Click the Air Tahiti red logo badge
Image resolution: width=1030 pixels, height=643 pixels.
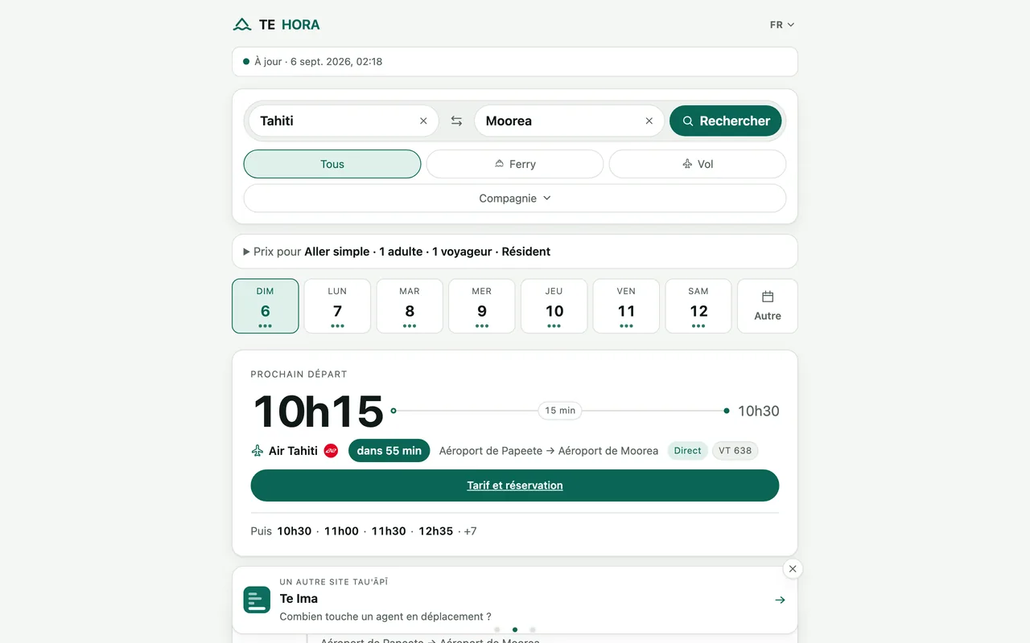pyautogui.click(x=331, y=451)
